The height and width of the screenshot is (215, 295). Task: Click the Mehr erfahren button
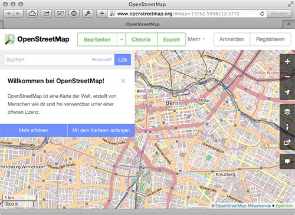[33, 130]
